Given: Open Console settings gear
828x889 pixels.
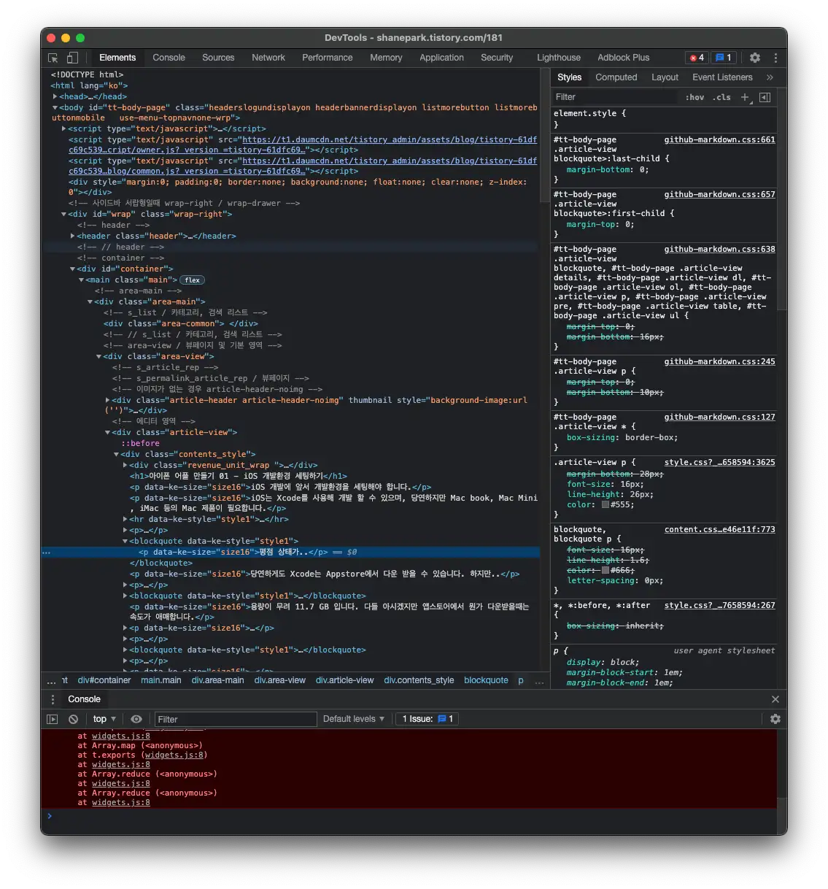Looking at the screenshot, I should (x=775, y=719).
